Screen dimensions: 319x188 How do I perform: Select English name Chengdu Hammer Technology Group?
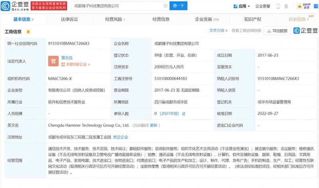89,125
